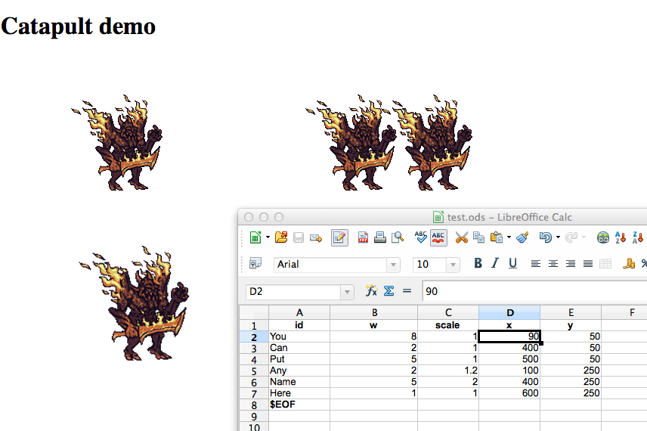Screen dimensions: 647x431
Task: Select x value 600 cell
Action: tap(509, 393)
